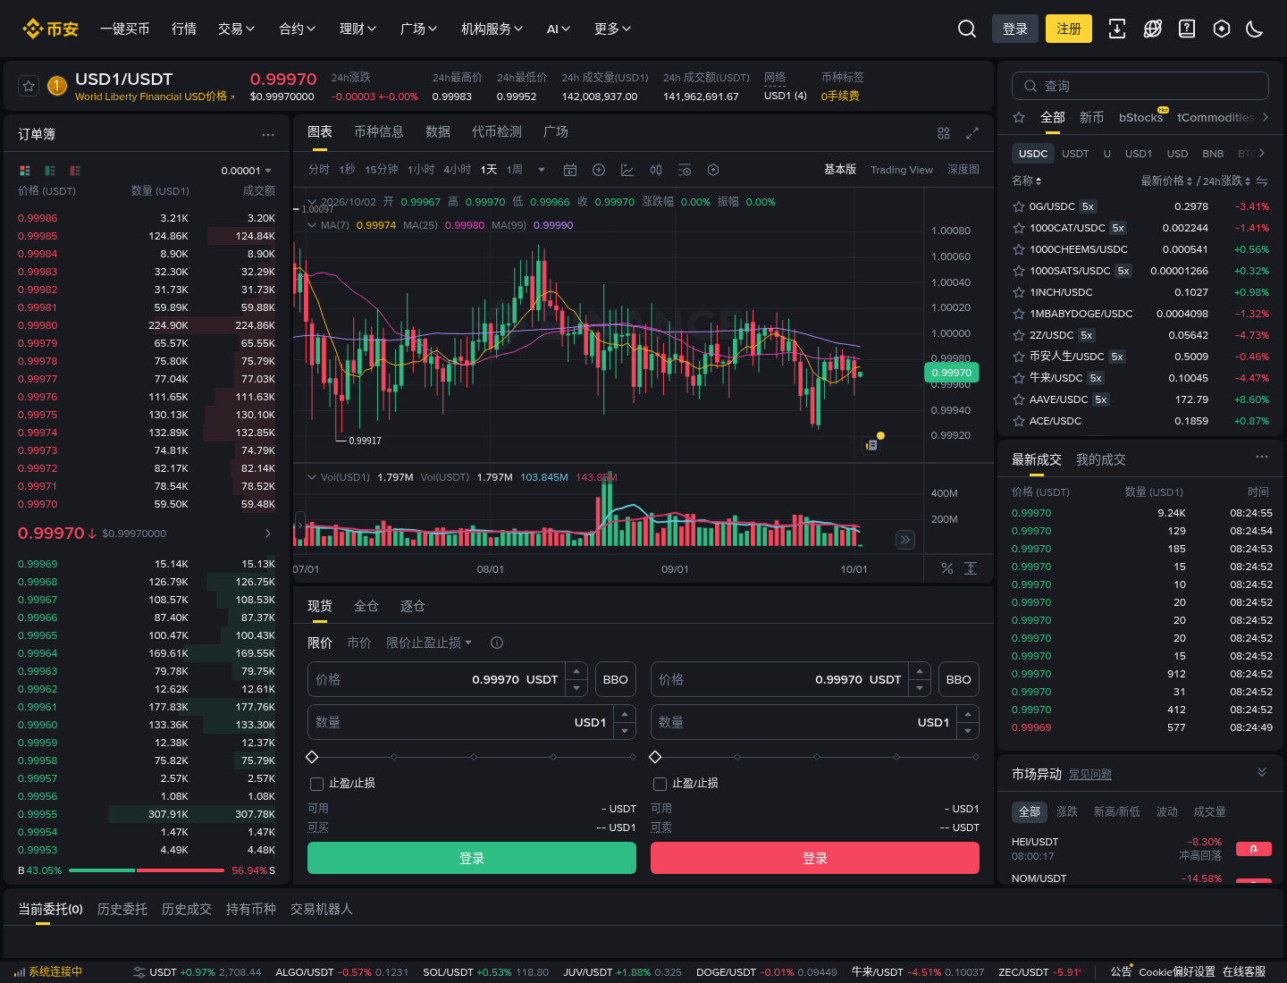Tick the right take-profit/stop-loss checkbox

click(x=660, y=784)
